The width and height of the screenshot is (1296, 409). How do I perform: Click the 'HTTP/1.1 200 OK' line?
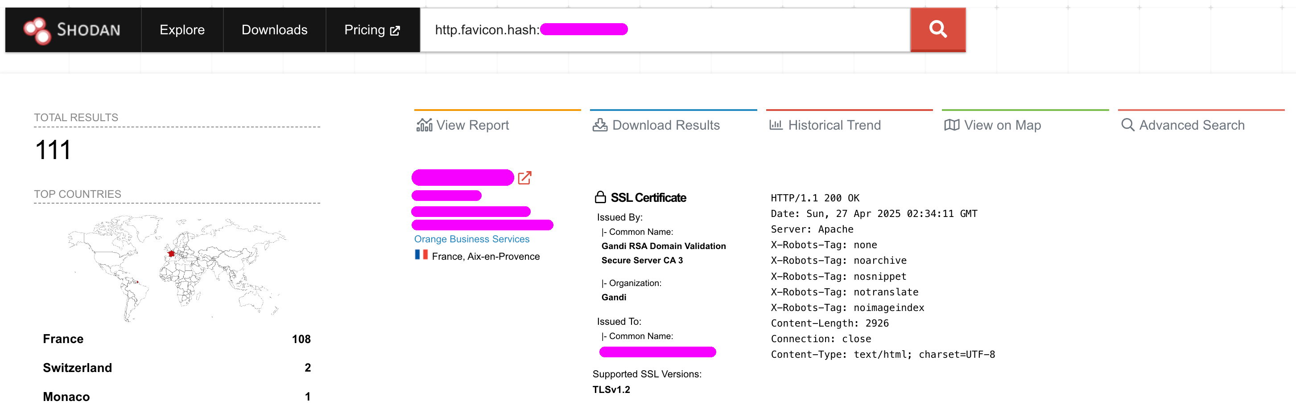(x=815, y=198)
